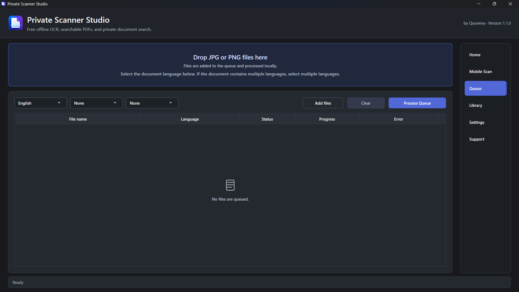Click the title bar app icon
Image resolution: width=519 pixels, height=292 pixels.
point(3,4)
